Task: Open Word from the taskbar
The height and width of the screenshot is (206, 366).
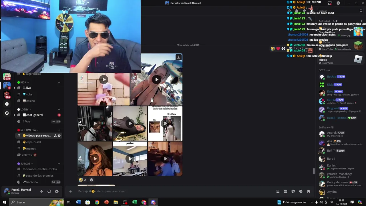Action: click(78, 202)
